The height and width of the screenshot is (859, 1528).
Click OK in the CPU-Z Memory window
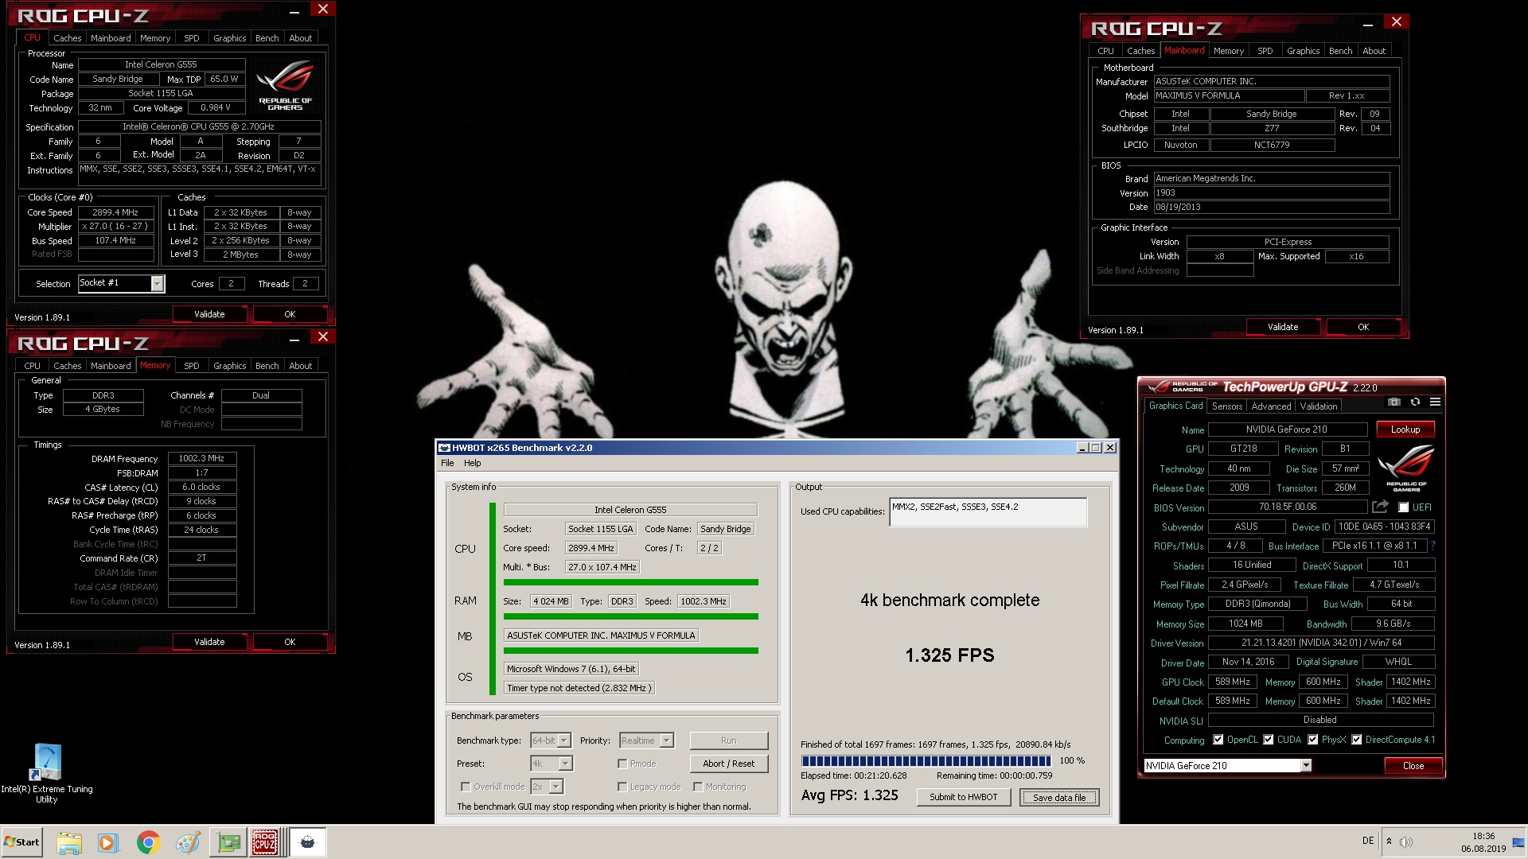[290, 642]
